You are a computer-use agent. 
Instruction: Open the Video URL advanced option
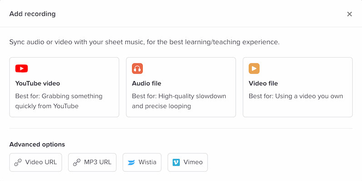point(35,162)
